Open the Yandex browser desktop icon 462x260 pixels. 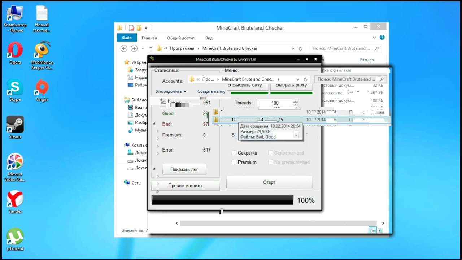[x=15, y=202]
